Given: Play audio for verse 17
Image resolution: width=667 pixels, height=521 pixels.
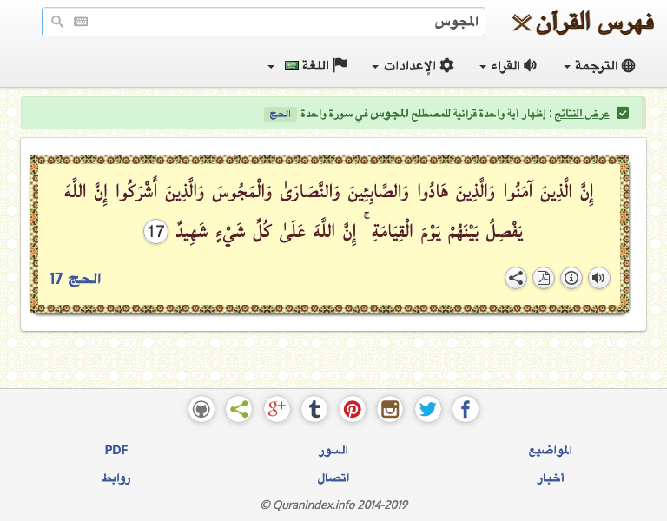Looking at the screenshot, I should 598,278.
